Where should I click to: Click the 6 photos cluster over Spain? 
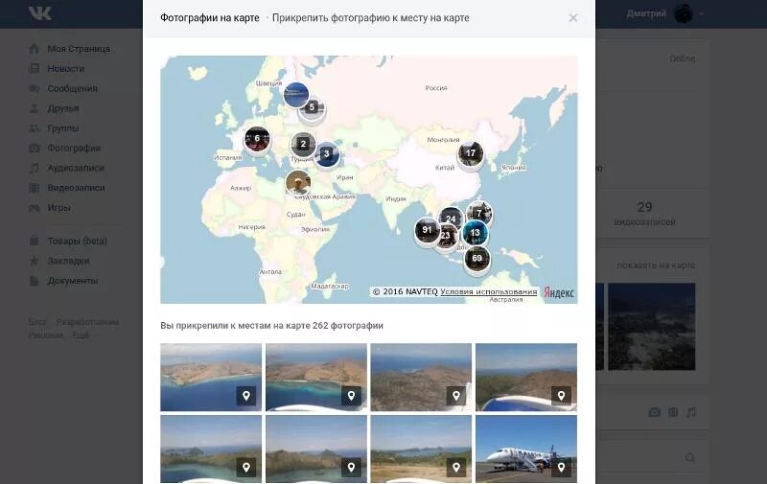(257, 138)
